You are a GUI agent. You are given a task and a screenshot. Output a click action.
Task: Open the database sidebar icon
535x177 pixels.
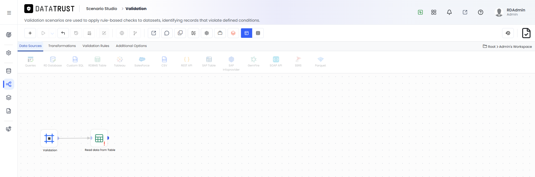coord(9,71)
